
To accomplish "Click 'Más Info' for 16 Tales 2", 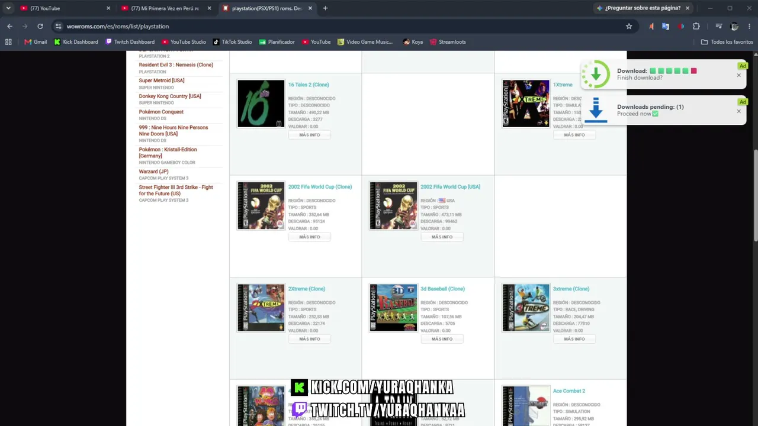I will click(x=310, y=135).
